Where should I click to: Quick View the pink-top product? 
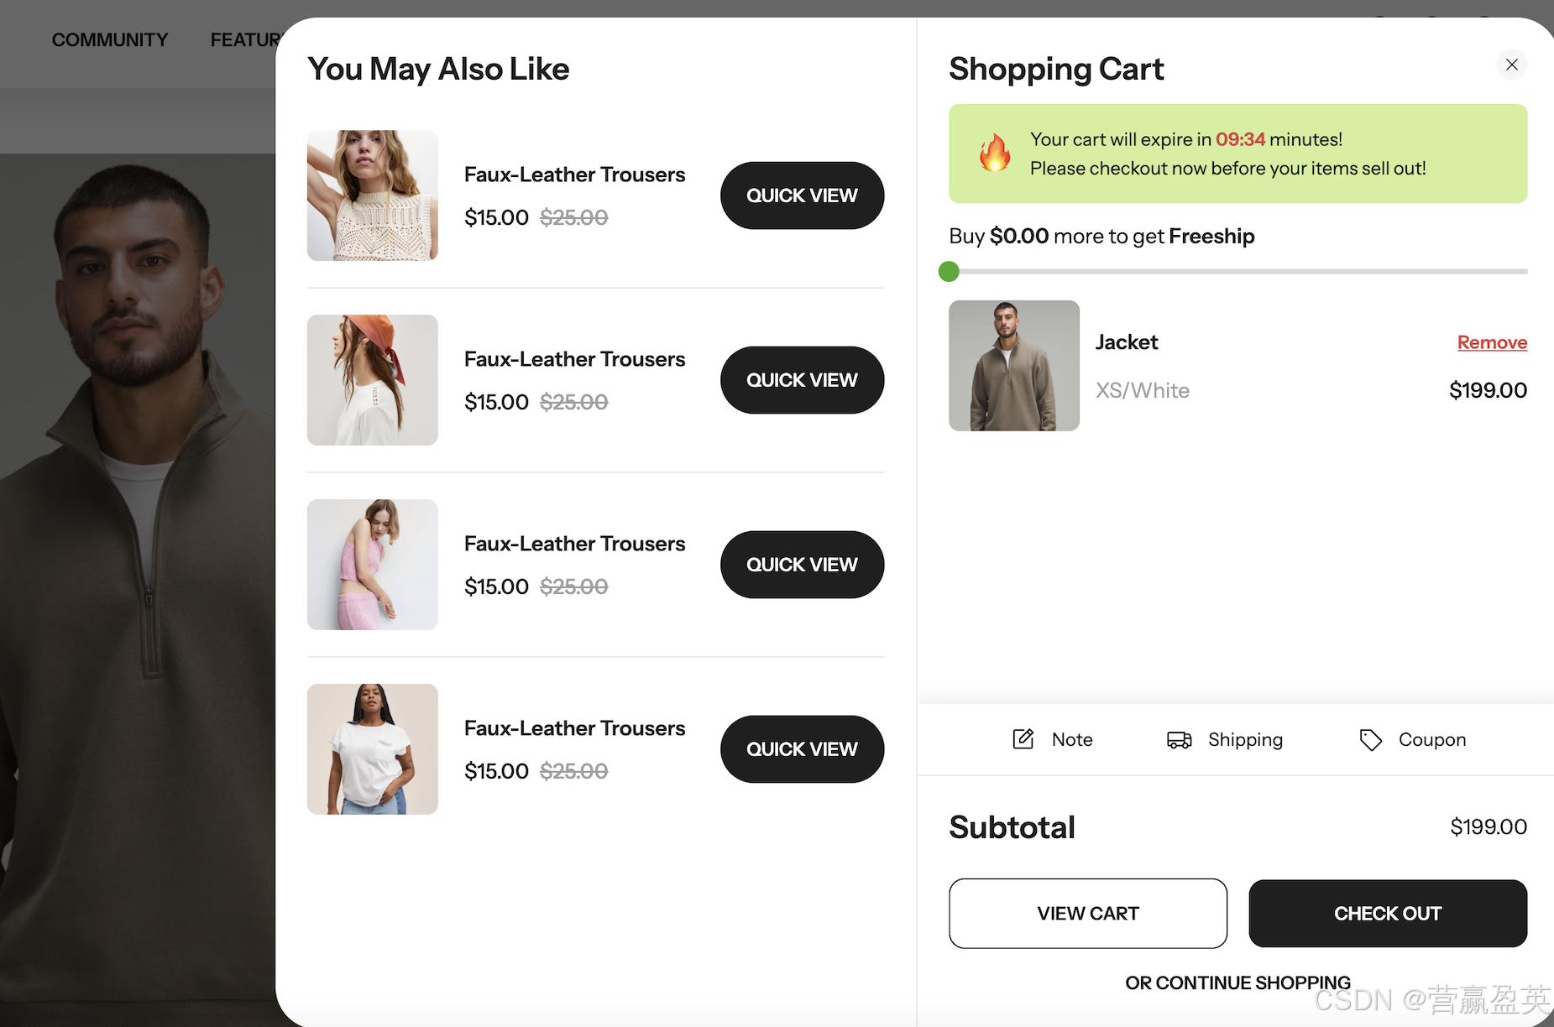801,564
